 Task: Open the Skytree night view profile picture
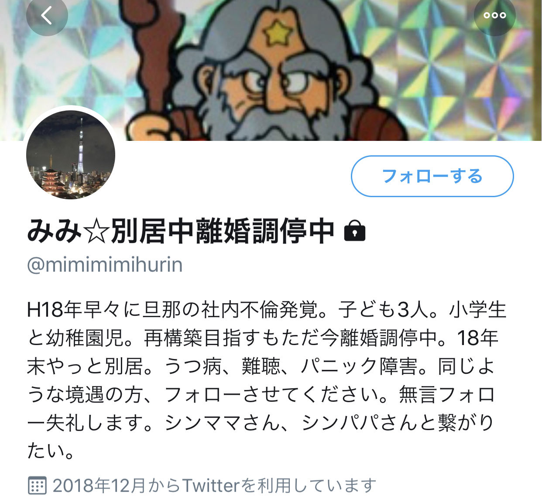[71, 154]
